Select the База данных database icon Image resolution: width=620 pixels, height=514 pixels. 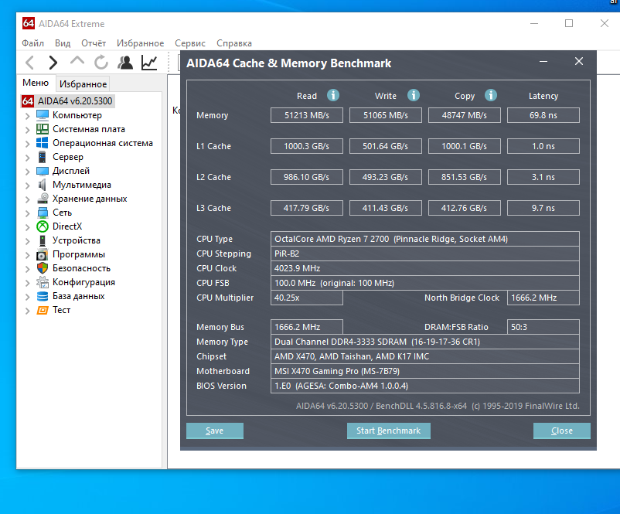[x=43, y=296]
